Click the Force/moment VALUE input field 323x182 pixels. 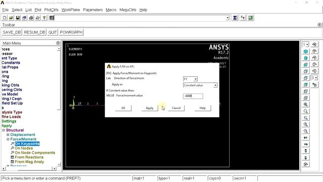tap(193, 96)
